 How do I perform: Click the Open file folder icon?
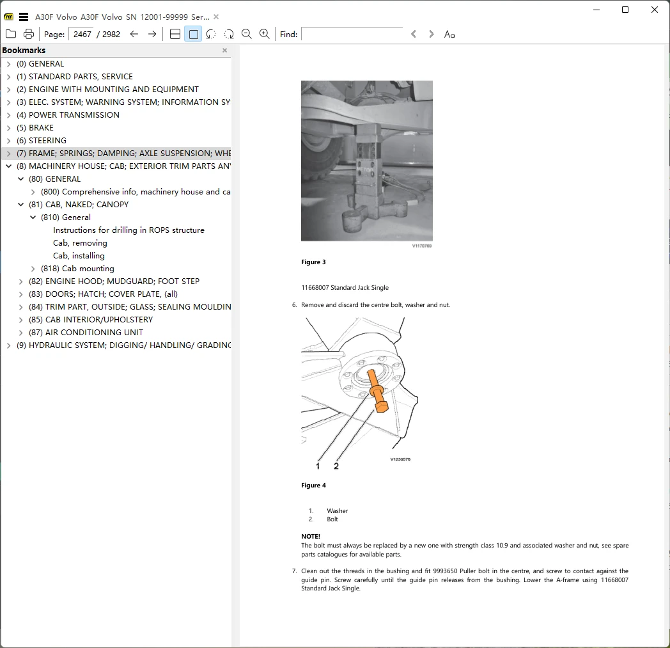(11, 34)
